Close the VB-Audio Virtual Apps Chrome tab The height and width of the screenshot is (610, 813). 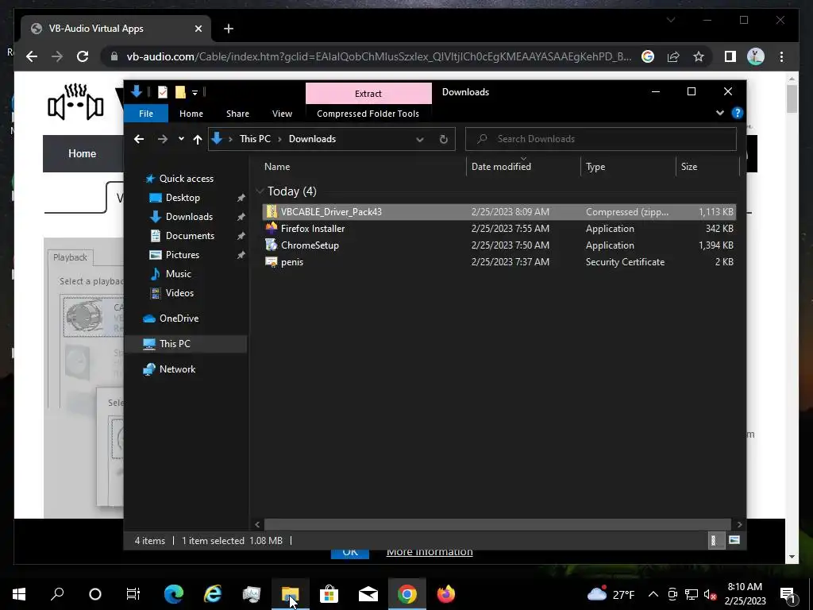[198, 29]
